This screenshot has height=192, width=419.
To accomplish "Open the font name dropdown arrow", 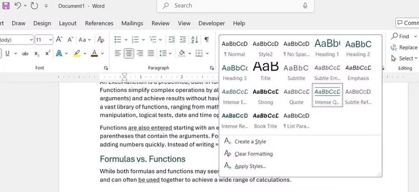I will (31, 40).
